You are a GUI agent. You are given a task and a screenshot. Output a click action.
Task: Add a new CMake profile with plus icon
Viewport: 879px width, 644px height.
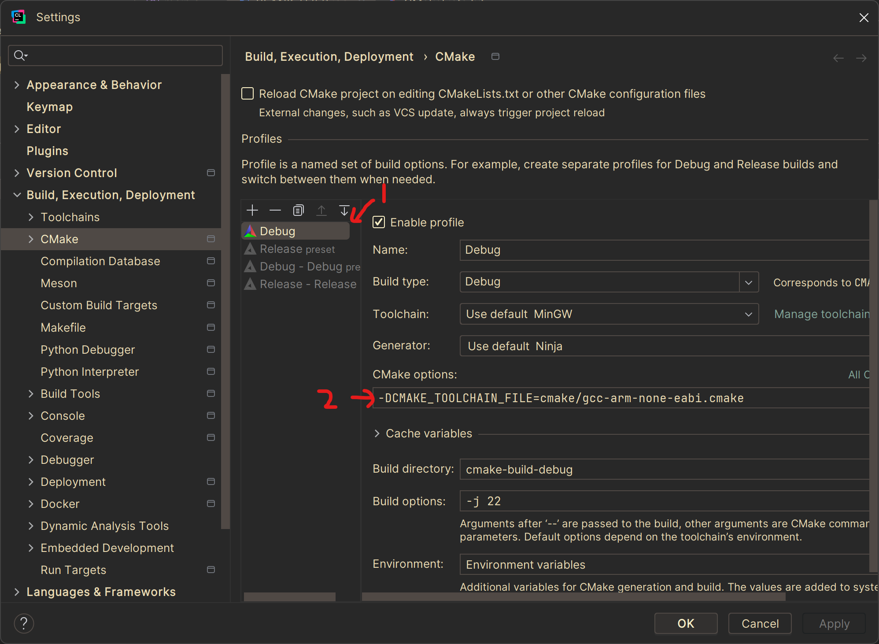click(252, 210)
